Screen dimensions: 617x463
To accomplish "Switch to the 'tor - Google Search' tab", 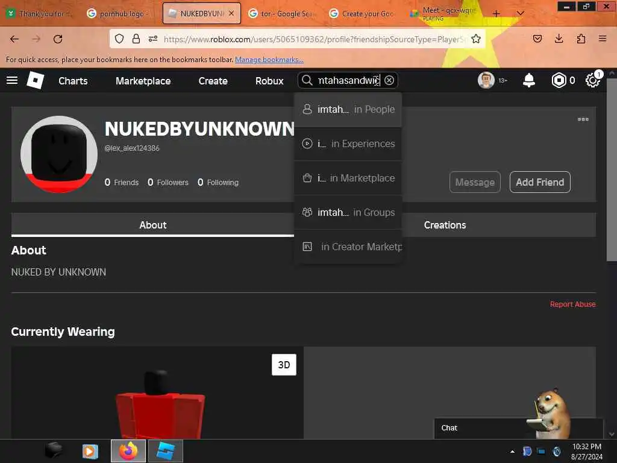I will 282,13.
